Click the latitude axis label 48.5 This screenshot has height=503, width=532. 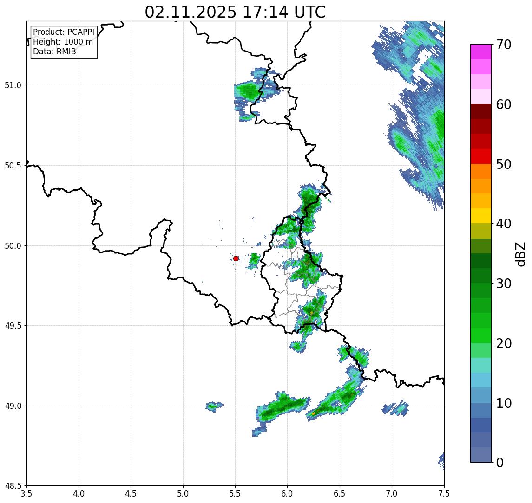tap(13, 486)
